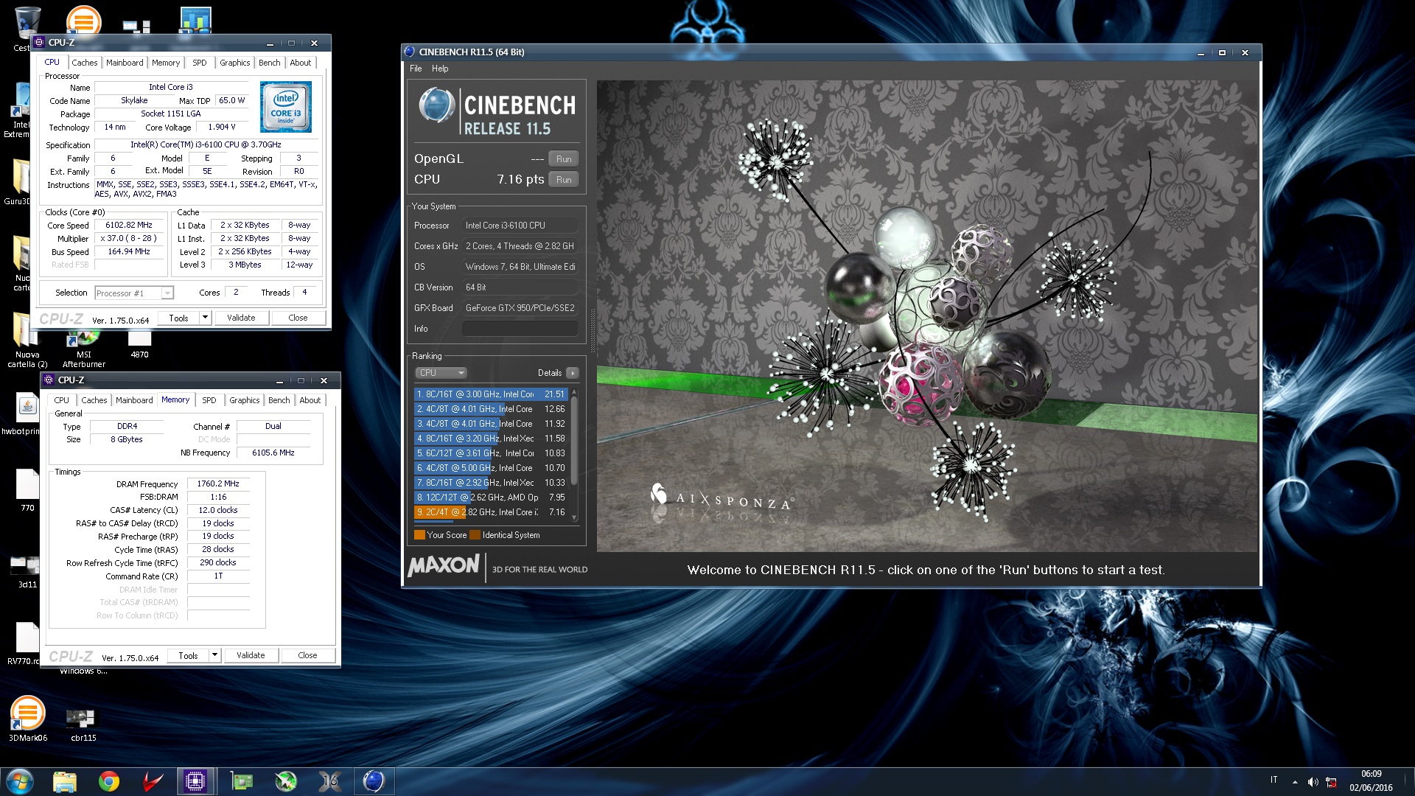
Task: Switch to Mainboard tab in CPU window
Action: (125, 63)
